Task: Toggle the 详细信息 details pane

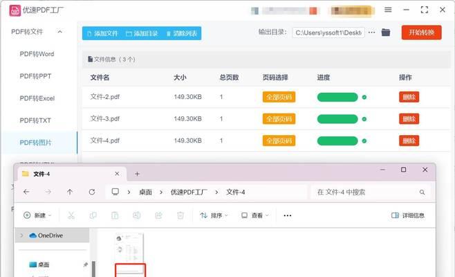Action: tap(408, 215)
